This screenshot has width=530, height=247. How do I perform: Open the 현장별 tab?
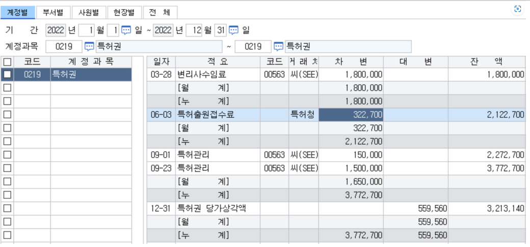tap(124, 12)
